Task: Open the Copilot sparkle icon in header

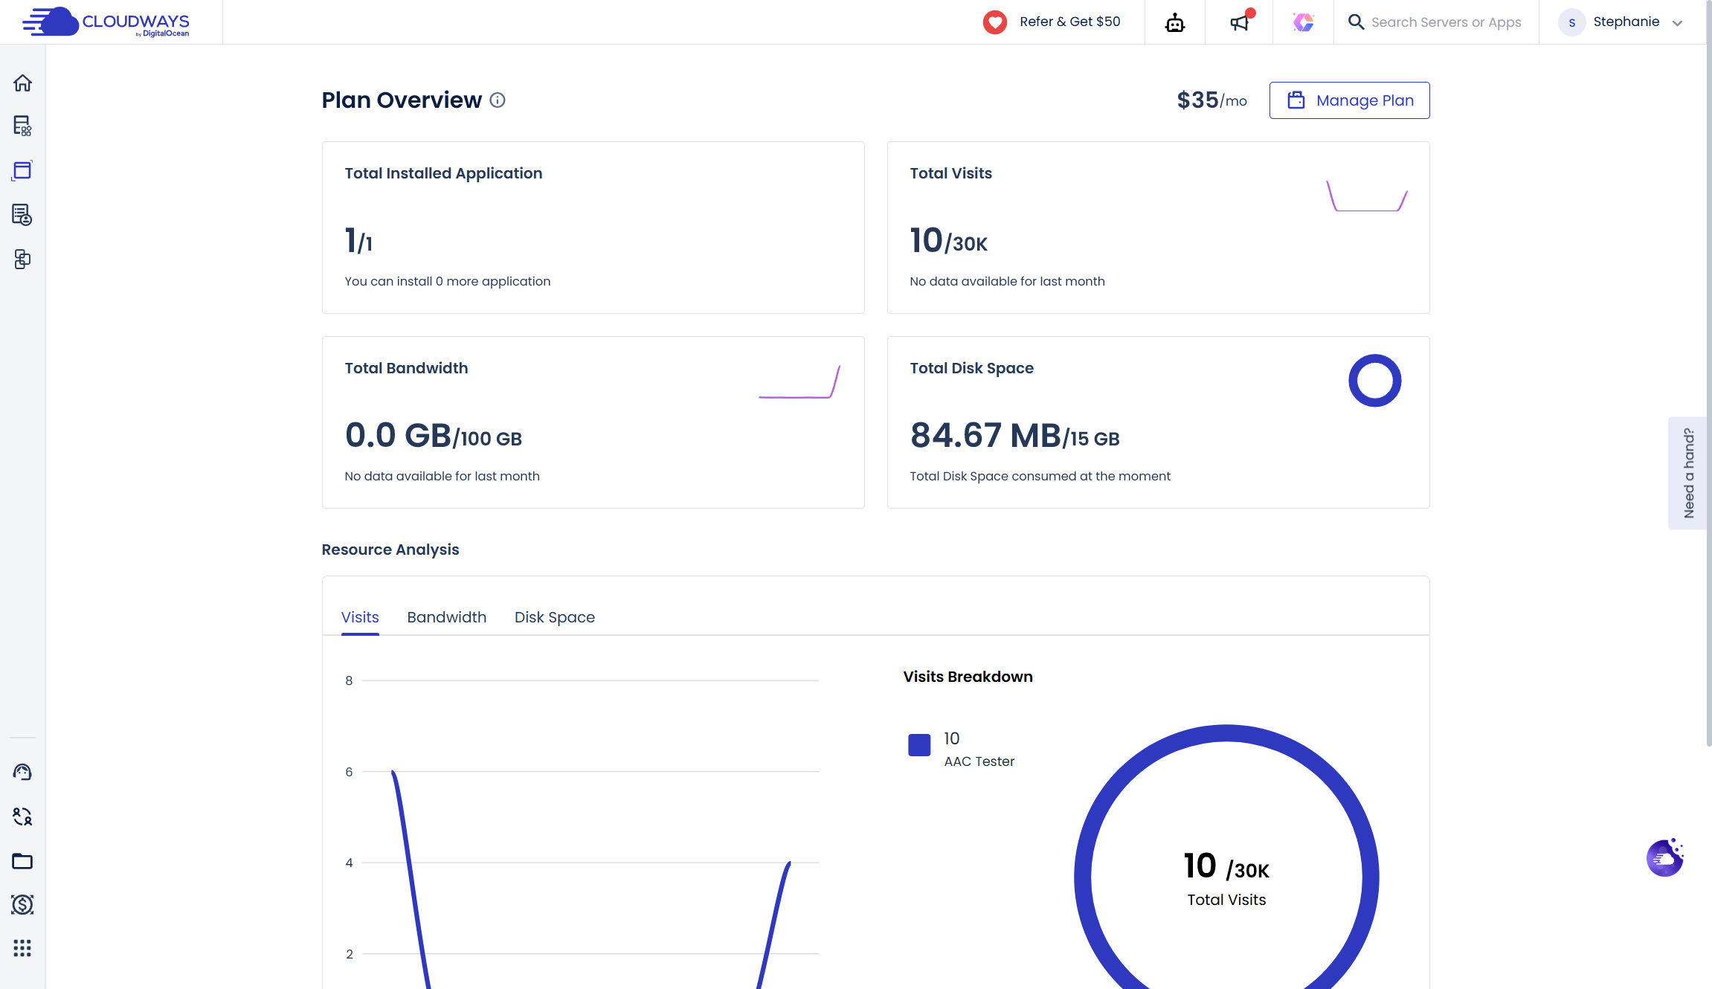Action: pos(1303,22)
